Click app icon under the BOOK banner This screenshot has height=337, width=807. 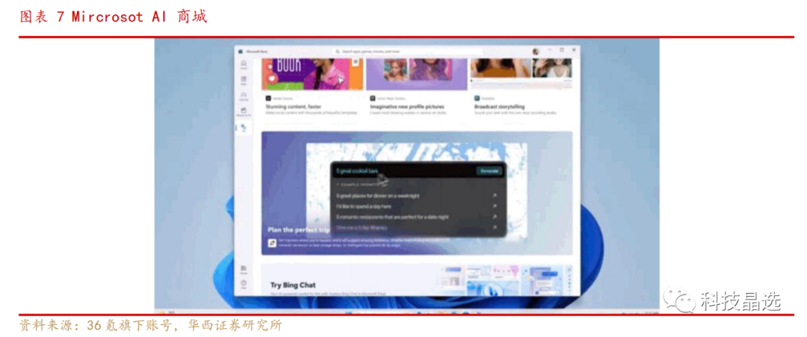click(268, 98)
